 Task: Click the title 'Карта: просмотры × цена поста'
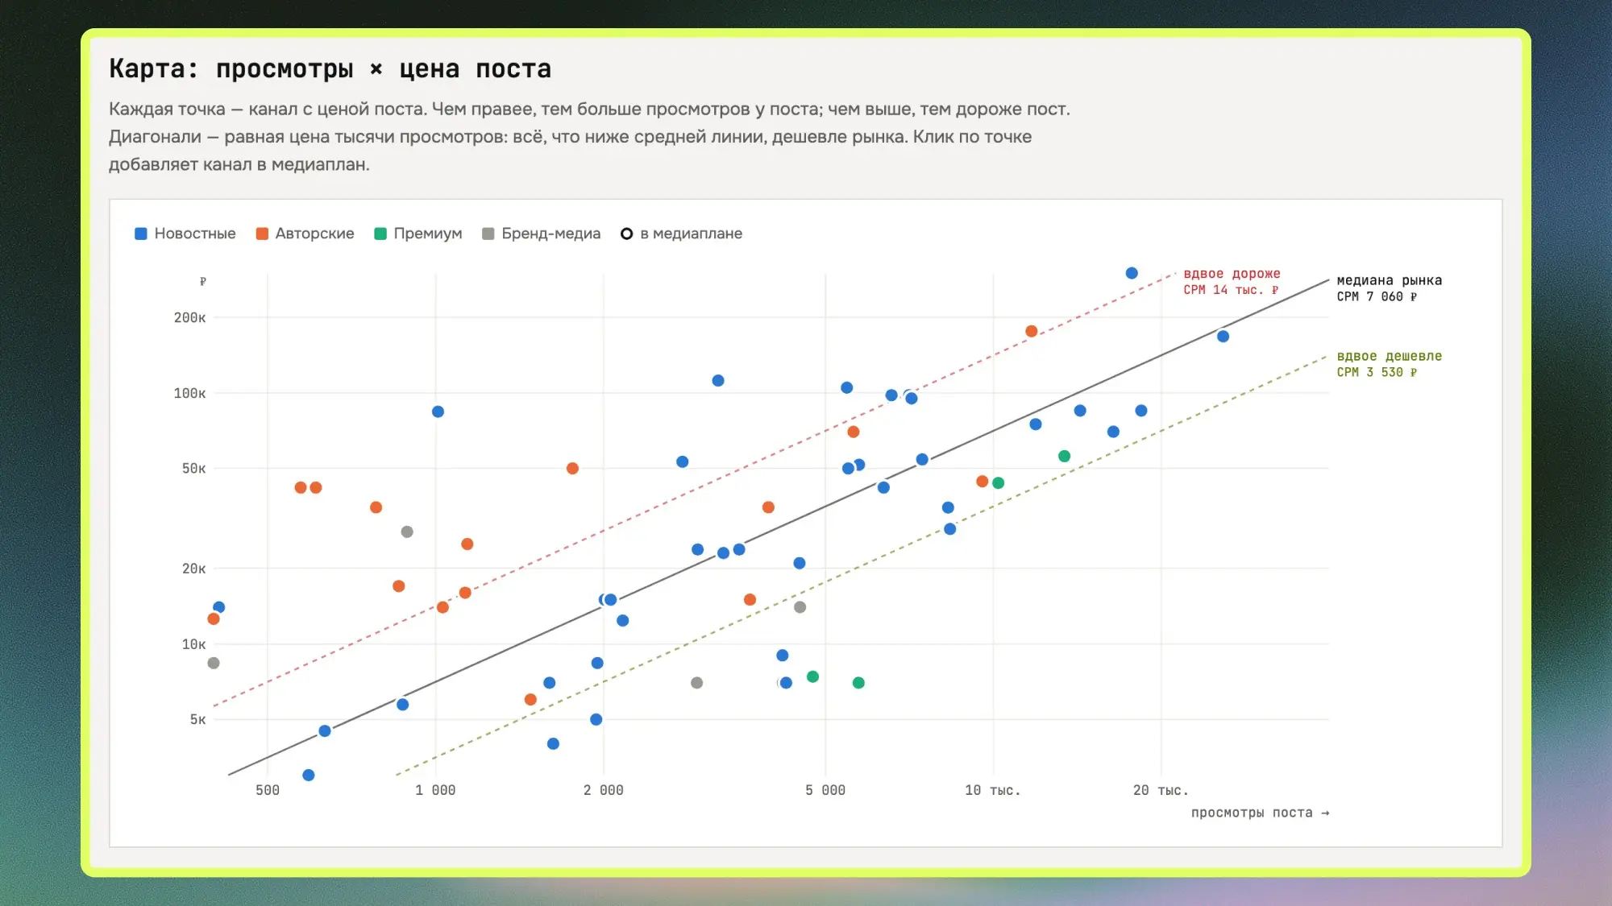coord(330,69)
